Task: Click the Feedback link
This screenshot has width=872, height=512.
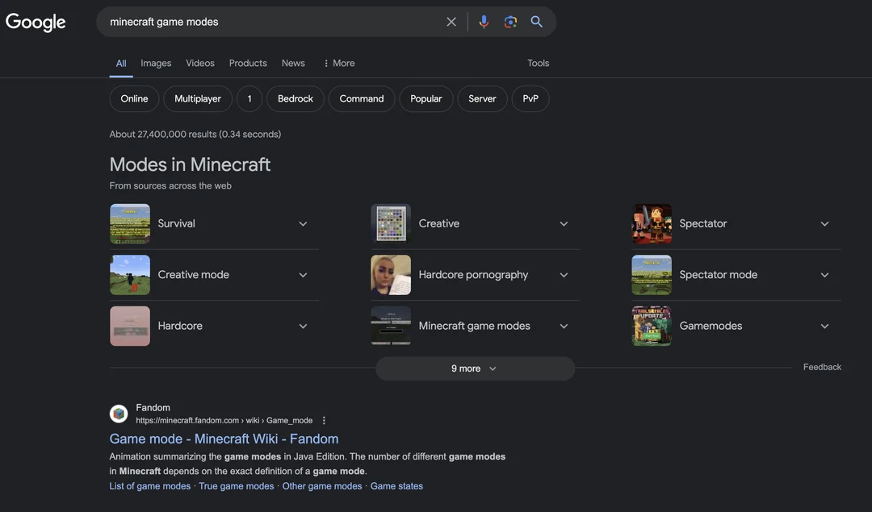Action: [x=822, y=366]
